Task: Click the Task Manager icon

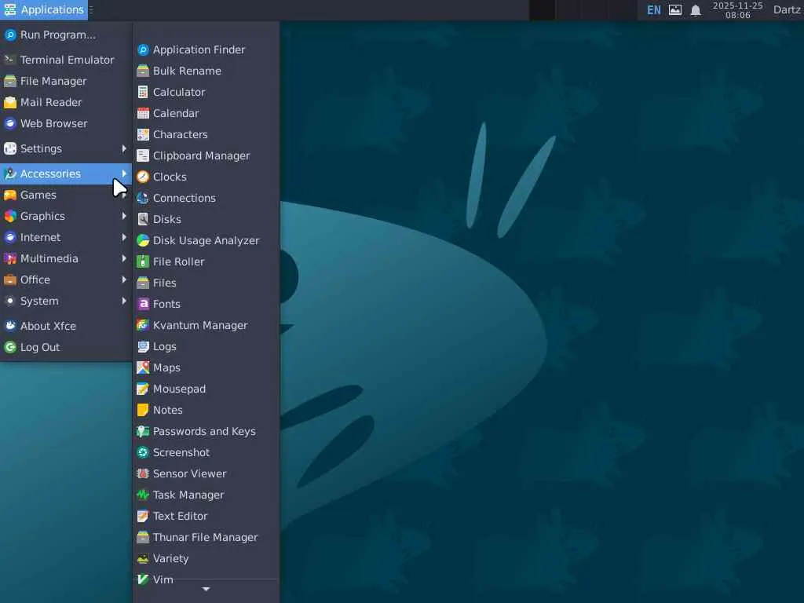Action: (x=143, y=495)
